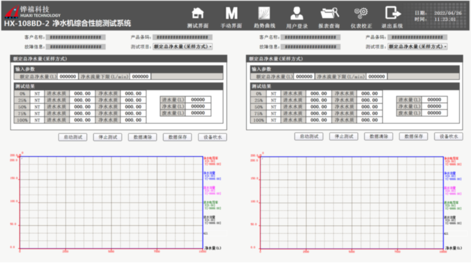Image resolution: width=471 pixels, height=263 pixels.
Task: Open the 测试界面 home icon
Action: tap(198, 13)
